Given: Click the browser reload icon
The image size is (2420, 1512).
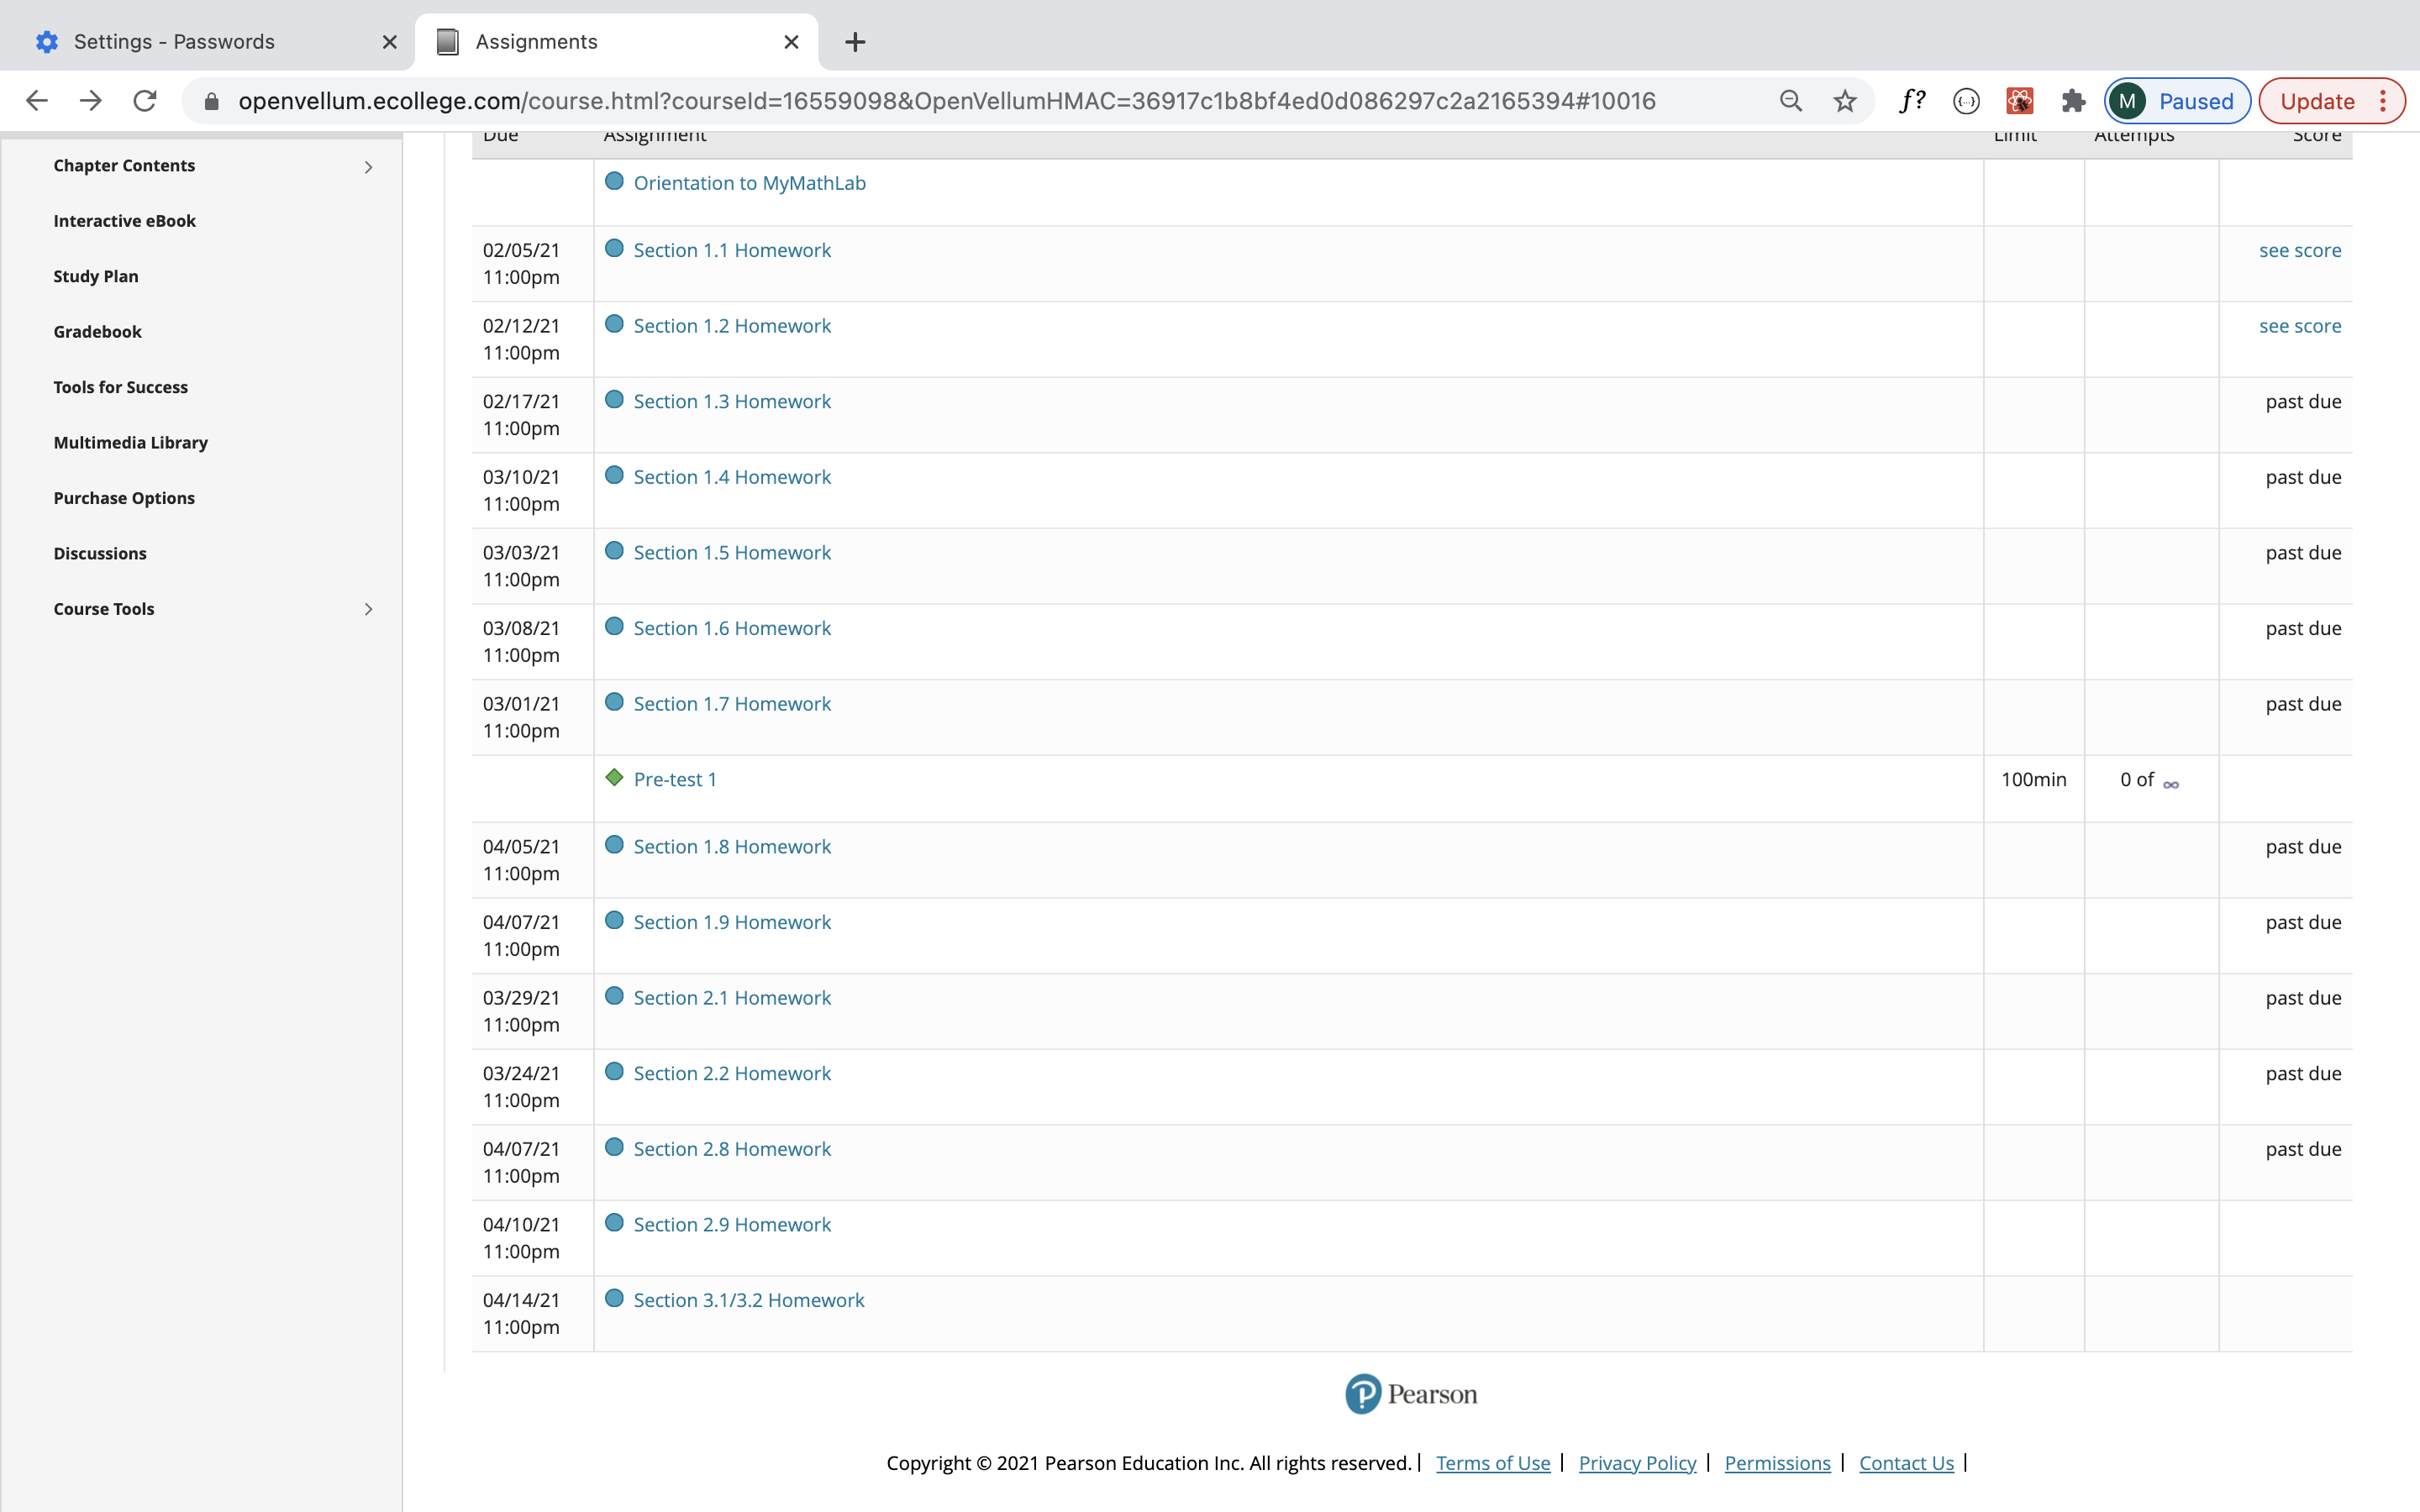Looking at the screenshot, I should 145,101.
